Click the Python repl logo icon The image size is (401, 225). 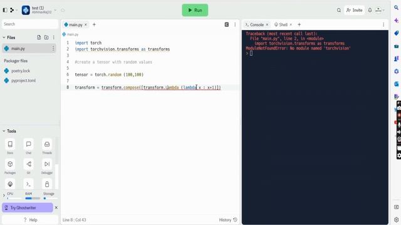pyautogui.click(x=26, y=10)
